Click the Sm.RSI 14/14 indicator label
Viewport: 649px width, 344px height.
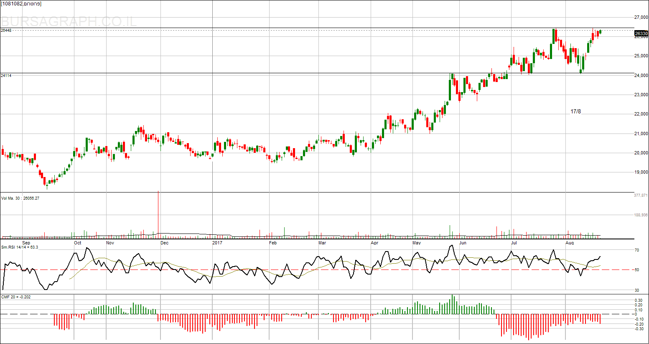[20, 247]
